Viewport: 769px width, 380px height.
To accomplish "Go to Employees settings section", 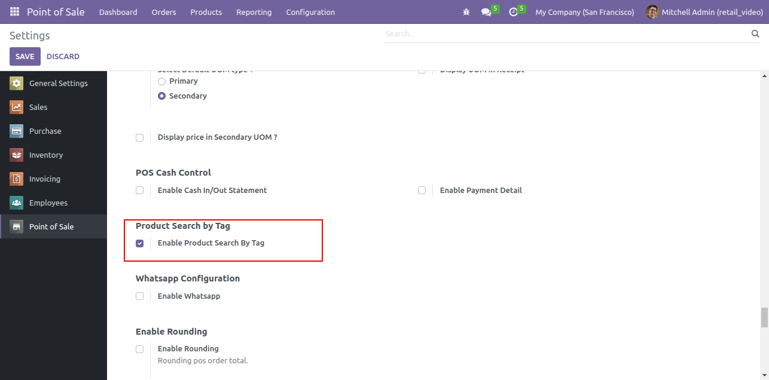I will click(x=53, y=203).
